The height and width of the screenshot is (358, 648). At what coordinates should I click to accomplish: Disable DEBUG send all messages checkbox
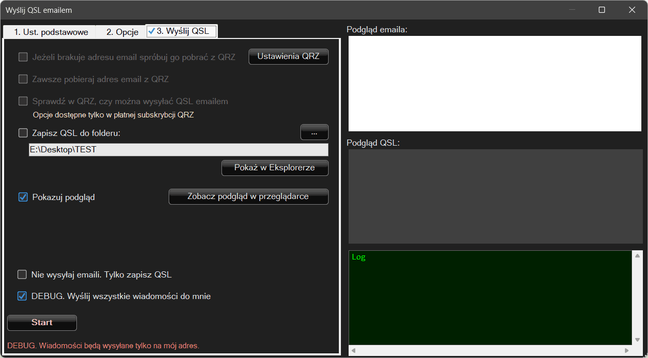pos(22,296)
